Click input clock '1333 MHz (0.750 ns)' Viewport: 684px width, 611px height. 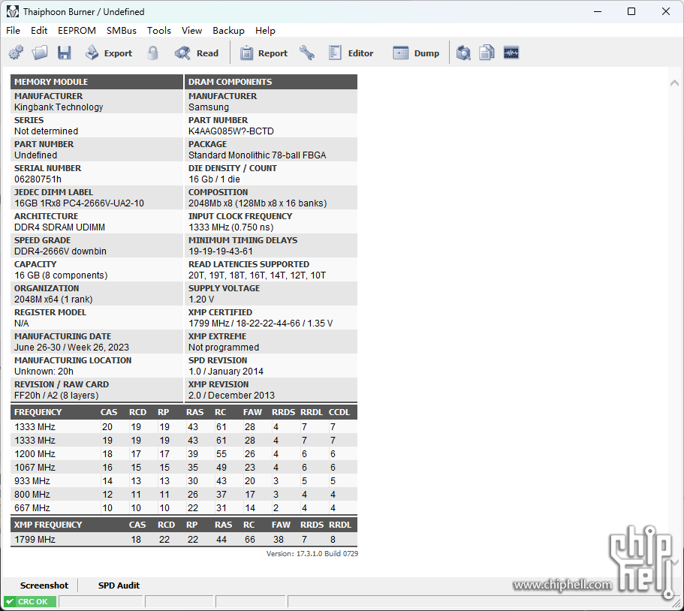coord(231,227)
